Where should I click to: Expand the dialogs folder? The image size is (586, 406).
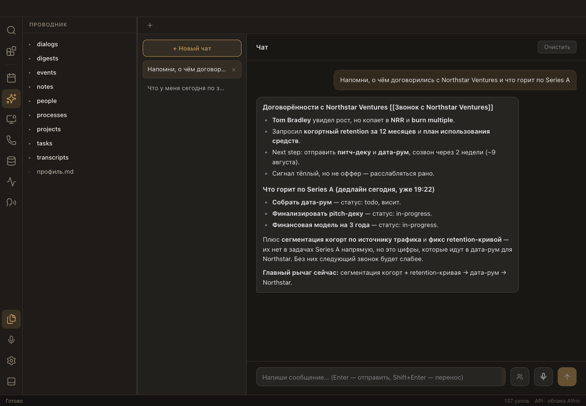(79, 44)
